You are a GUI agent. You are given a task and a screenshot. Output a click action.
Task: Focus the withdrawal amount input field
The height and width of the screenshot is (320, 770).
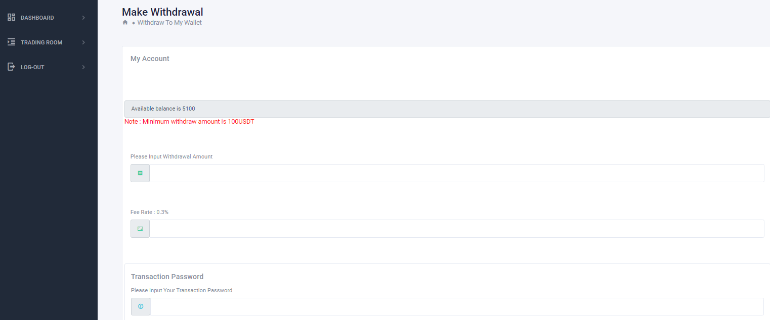[456, 173]
